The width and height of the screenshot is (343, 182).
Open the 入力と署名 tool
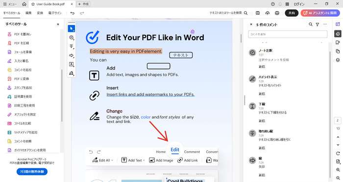[x=18, y=61]
